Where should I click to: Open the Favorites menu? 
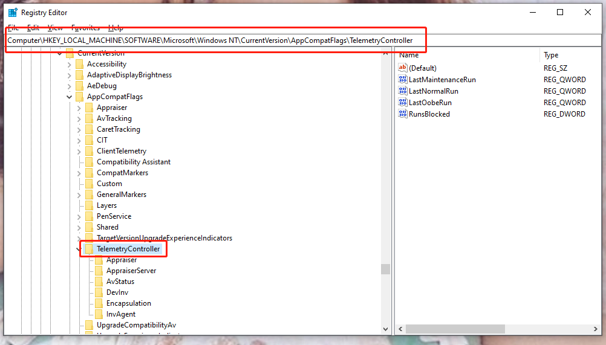(x=85, y=28)
